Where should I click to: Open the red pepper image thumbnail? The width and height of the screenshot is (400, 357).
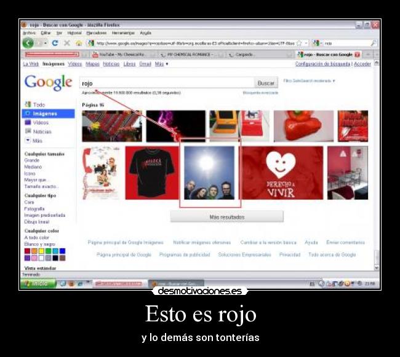click(x=303, y=126)
